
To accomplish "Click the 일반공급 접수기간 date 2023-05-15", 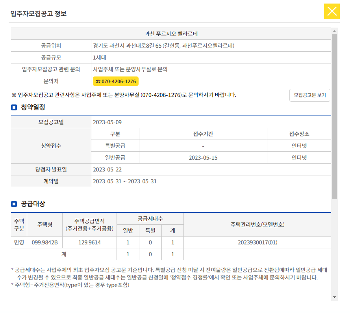I will pos(203,157).
